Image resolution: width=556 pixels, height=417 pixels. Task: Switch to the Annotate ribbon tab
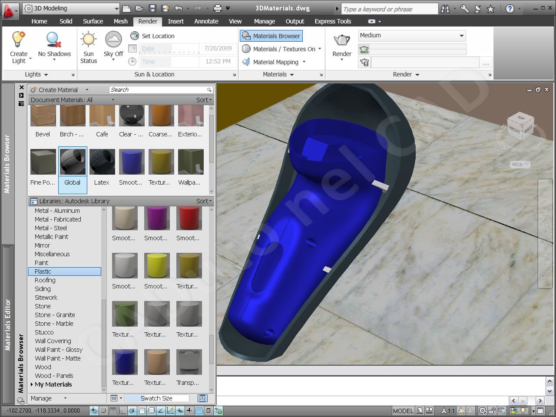pyautogui.click(x=206, y=21)
